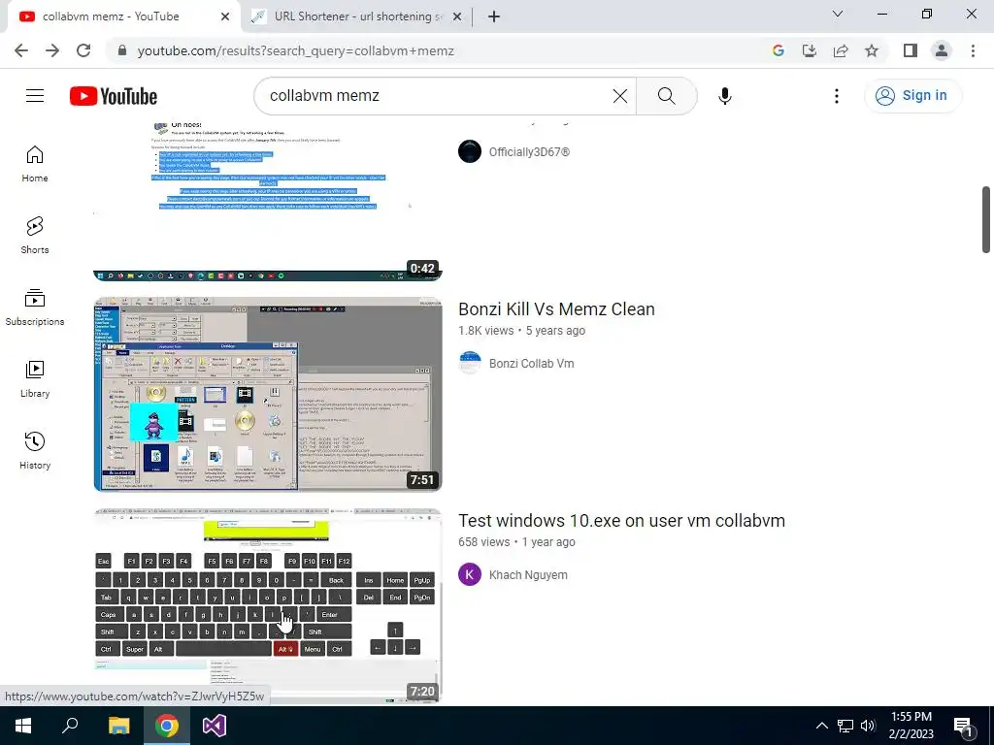Open the 7:51 Bonzi video thumbnail
The width and height of the screenshot is (994, 745).
pos(268,394)
